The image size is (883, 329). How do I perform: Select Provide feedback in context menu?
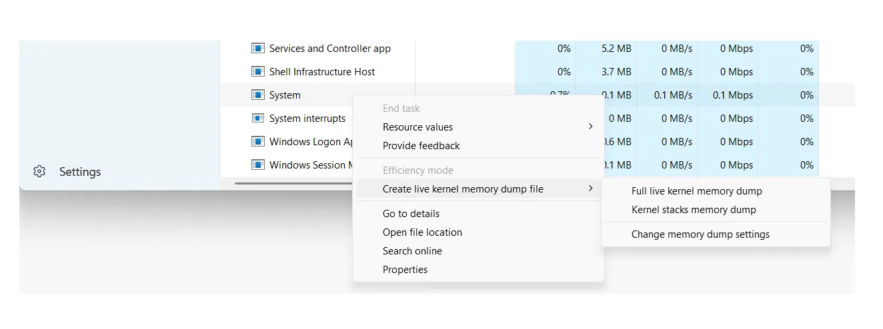(421, 146)
